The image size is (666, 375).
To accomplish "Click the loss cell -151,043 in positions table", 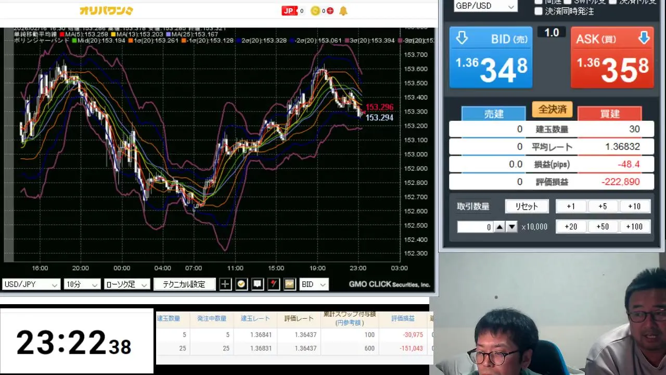I will [411, 348].
